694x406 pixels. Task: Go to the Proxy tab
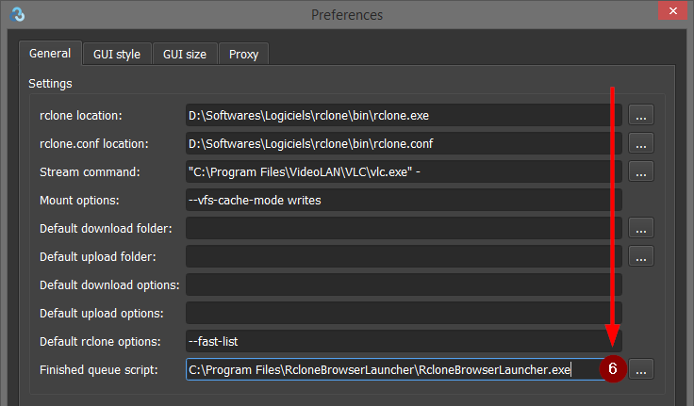(x=243, y=54)
